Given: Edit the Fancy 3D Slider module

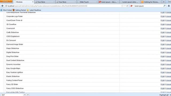Looking at the screenshot, I should pyautogui.click(x=163, y=85).
